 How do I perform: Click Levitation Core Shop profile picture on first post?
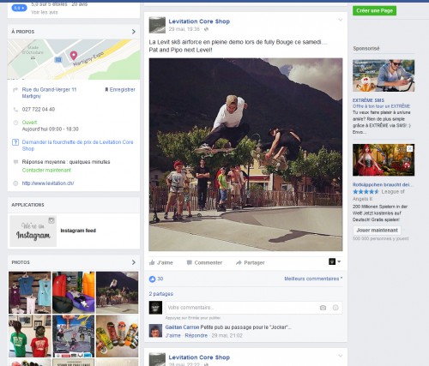(157, 25)
